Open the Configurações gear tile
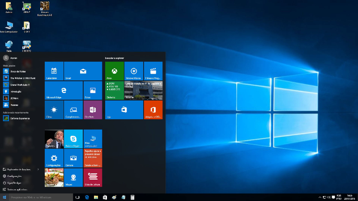The width and height of the screenshot is (358, 201). (x=54, y=158)
